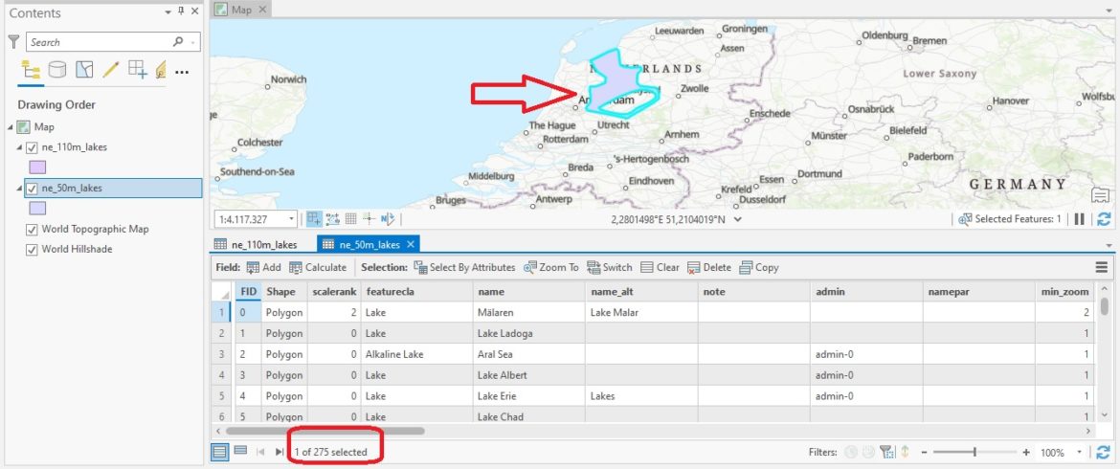Select the List By Snapping icon

pyautogui.click(x=137, y=69)
